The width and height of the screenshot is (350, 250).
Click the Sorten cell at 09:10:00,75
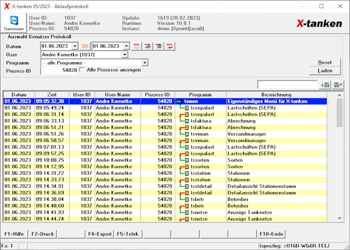pyautogui.click(x=277, y=160)
